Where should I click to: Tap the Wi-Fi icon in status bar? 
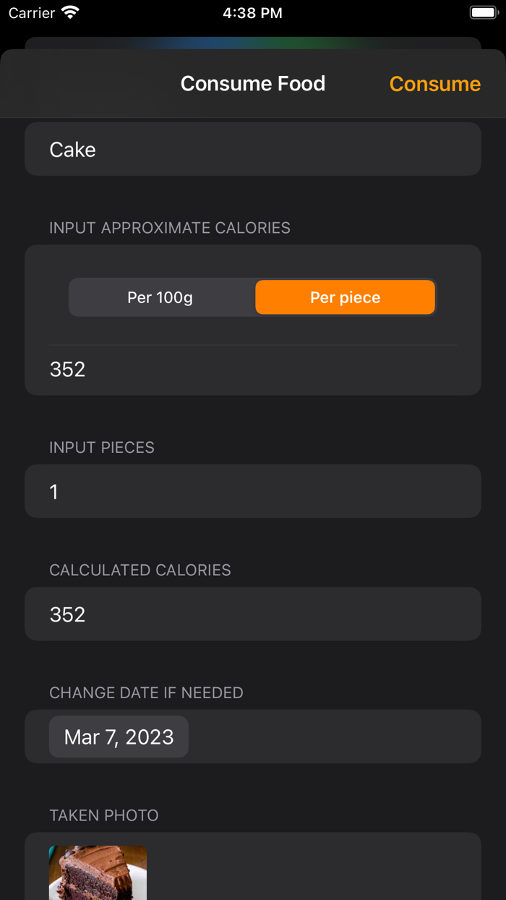[70, 13]
